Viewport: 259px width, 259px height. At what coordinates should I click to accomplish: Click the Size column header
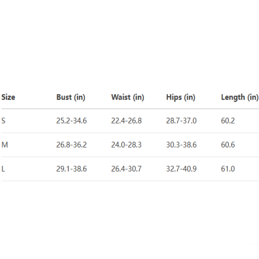8,97
